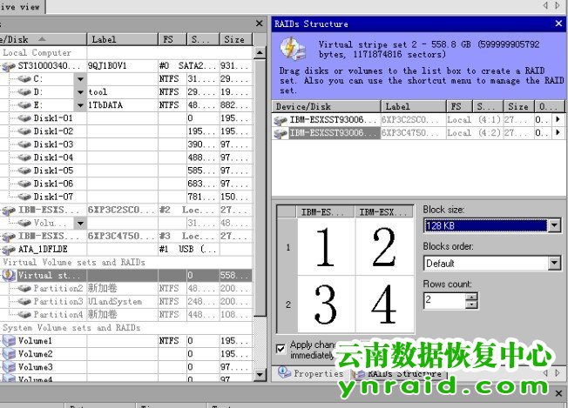Click the Rows count input field
Image resolution: width=568 pixels, height=408 pixels.
click(x=444, y=300)
